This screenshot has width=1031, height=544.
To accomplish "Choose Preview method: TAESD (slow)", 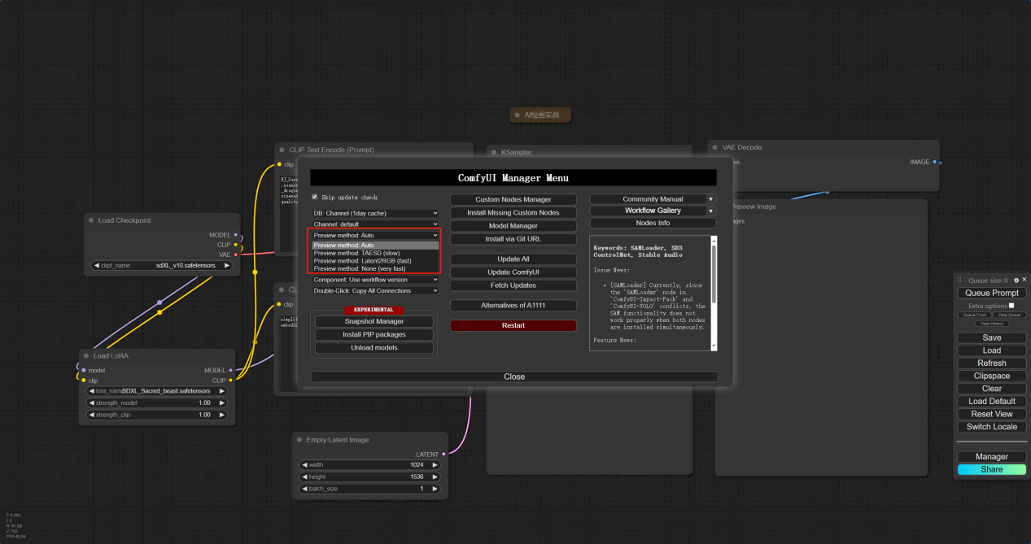I will pyautogui.click(x=375, y=253).
